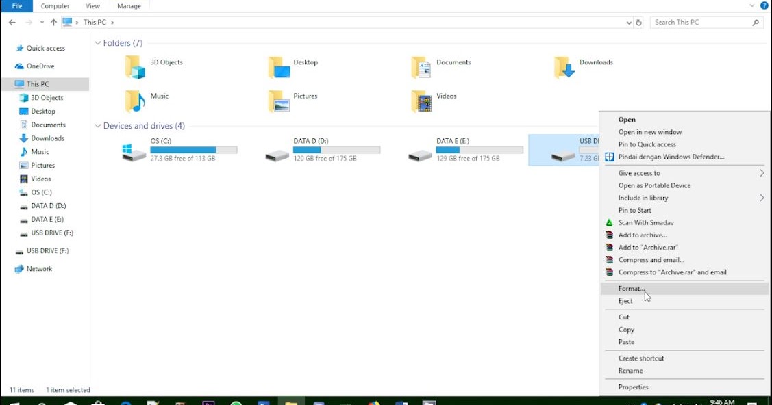Collapse the Devices and drives (4) section
Image resolution: width=772 pixels, height=405 pixels.
pyautogui.click(x=98, y=126)
